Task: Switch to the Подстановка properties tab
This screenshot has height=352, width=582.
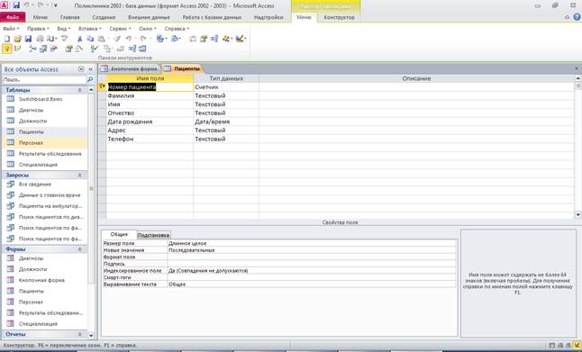Action: (154, 235)
